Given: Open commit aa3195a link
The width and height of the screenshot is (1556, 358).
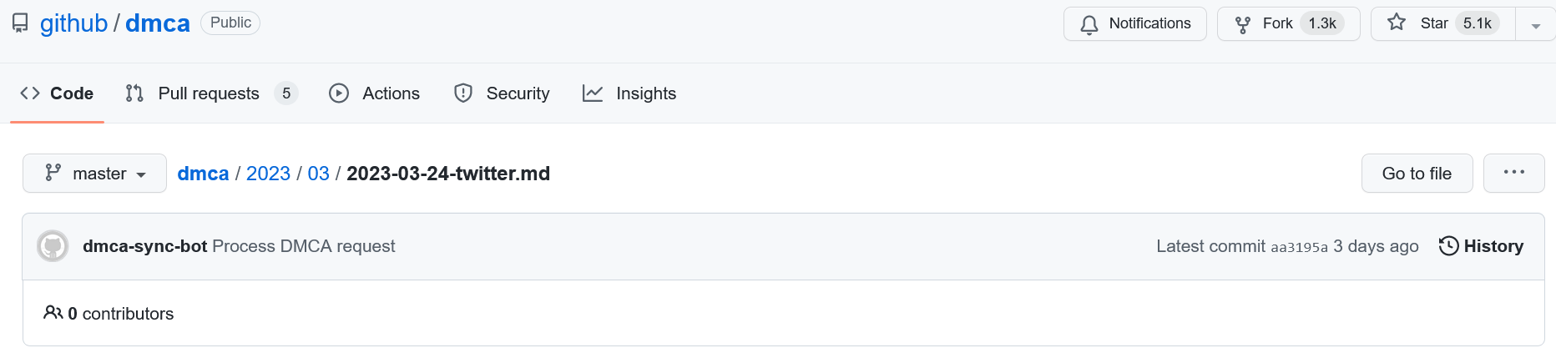Looking at the screenshot, I should (x=1299, y=247).
